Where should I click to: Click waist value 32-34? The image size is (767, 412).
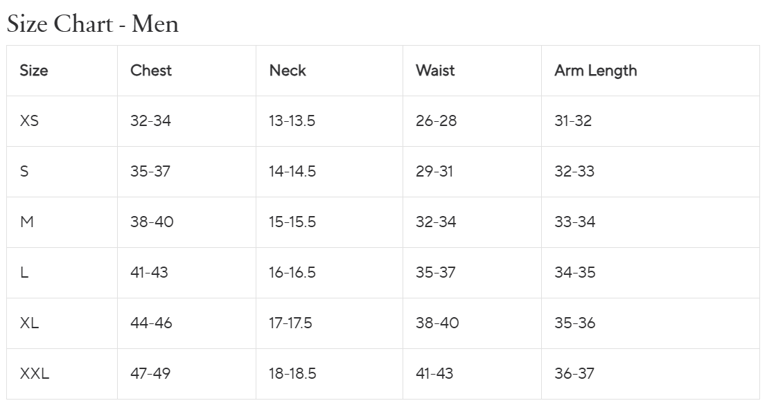tap(436, 222)
